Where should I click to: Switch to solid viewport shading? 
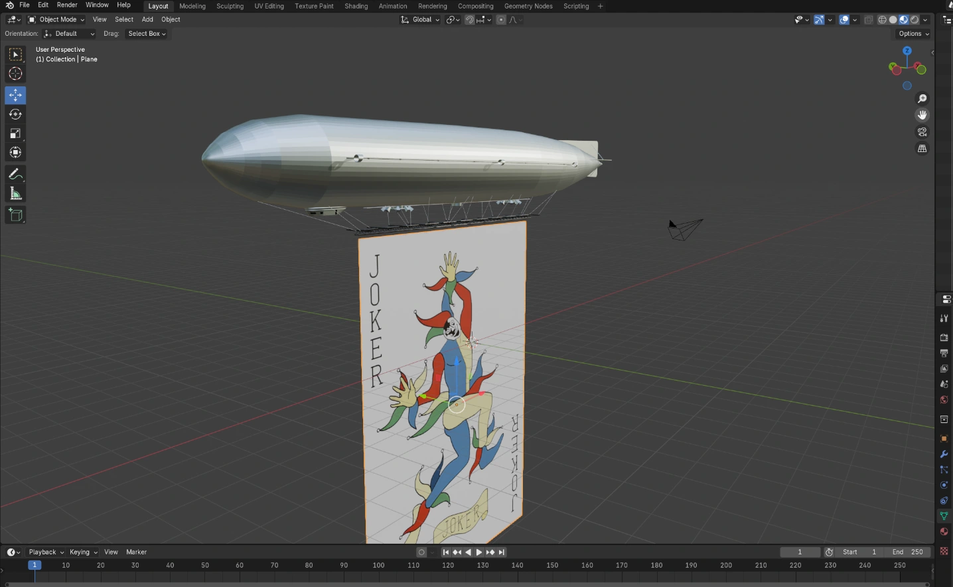pyautogui.click(x=893, y=20)
